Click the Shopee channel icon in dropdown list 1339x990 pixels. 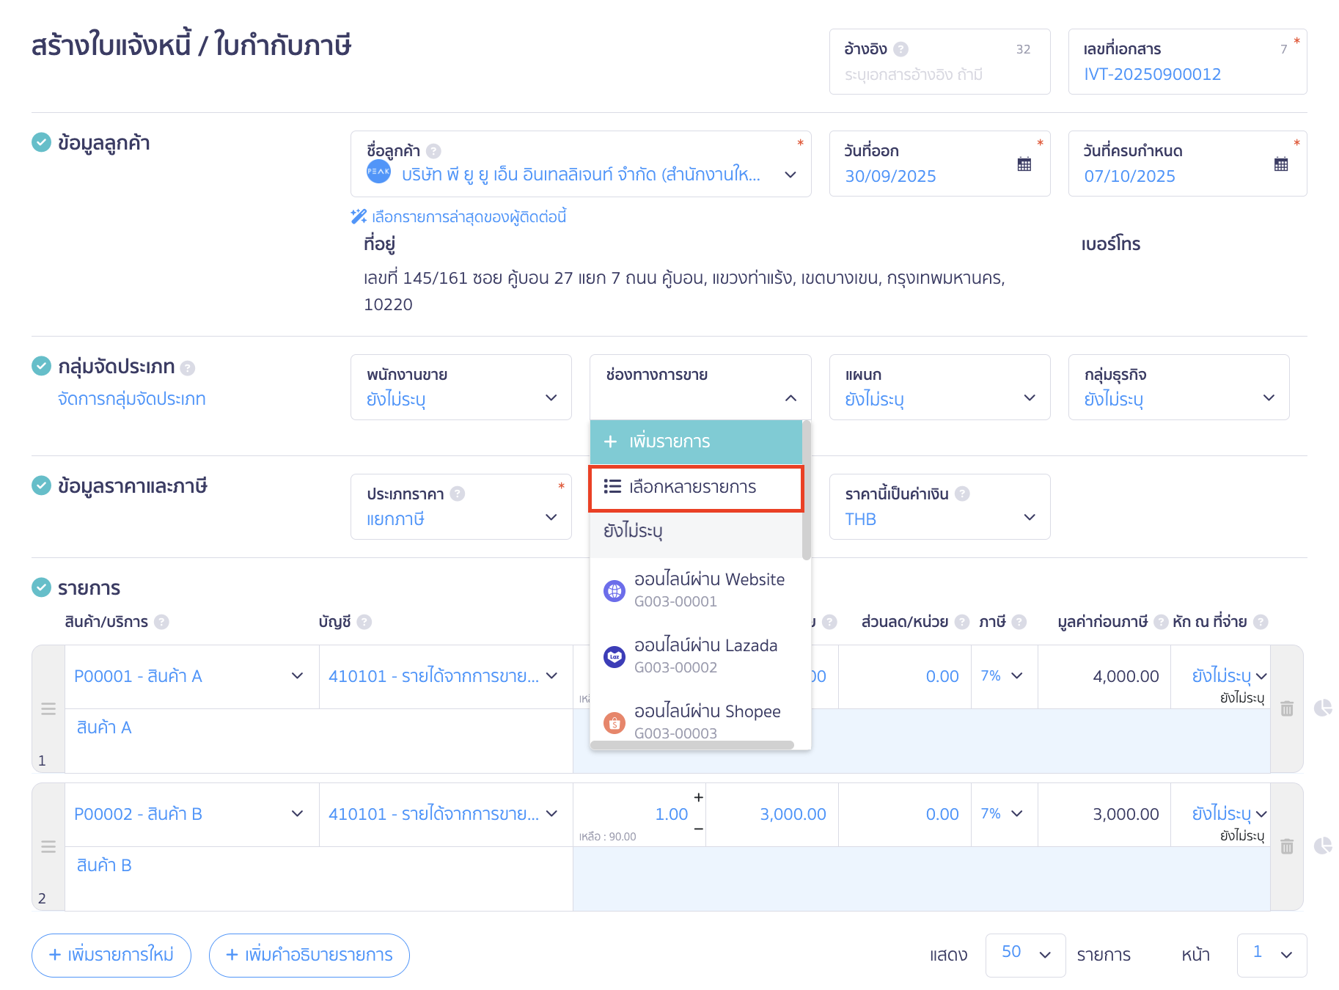tap(613, 721)
